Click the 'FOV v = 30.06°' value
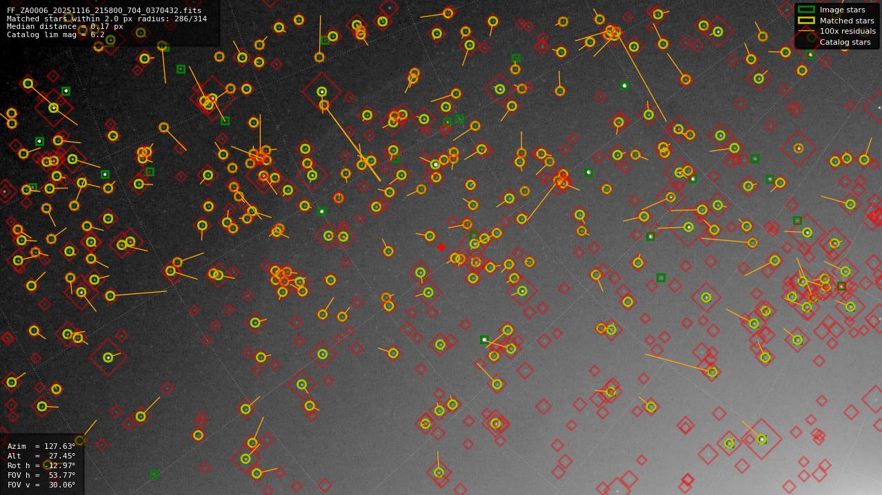Screen dimensions: 882x495 41,485
